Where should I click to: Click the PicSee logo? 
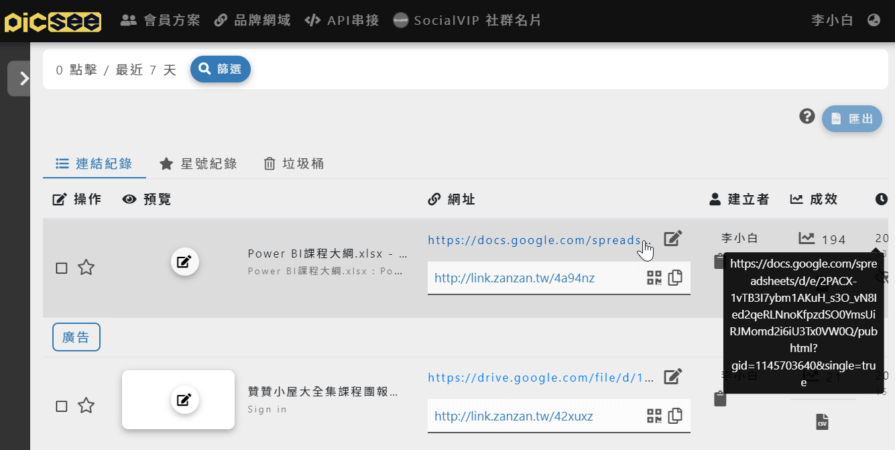(53, 21)
